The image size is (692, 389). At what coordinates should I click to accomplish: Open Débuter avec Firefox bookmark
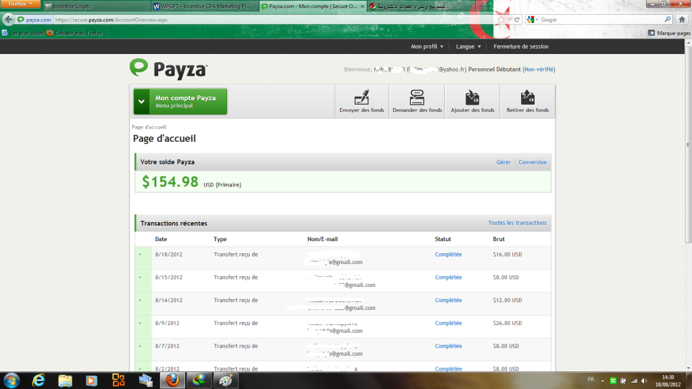tap(74, 33)
